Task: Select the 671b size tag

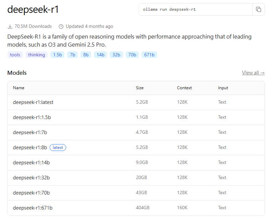Action: click(149, 55)
